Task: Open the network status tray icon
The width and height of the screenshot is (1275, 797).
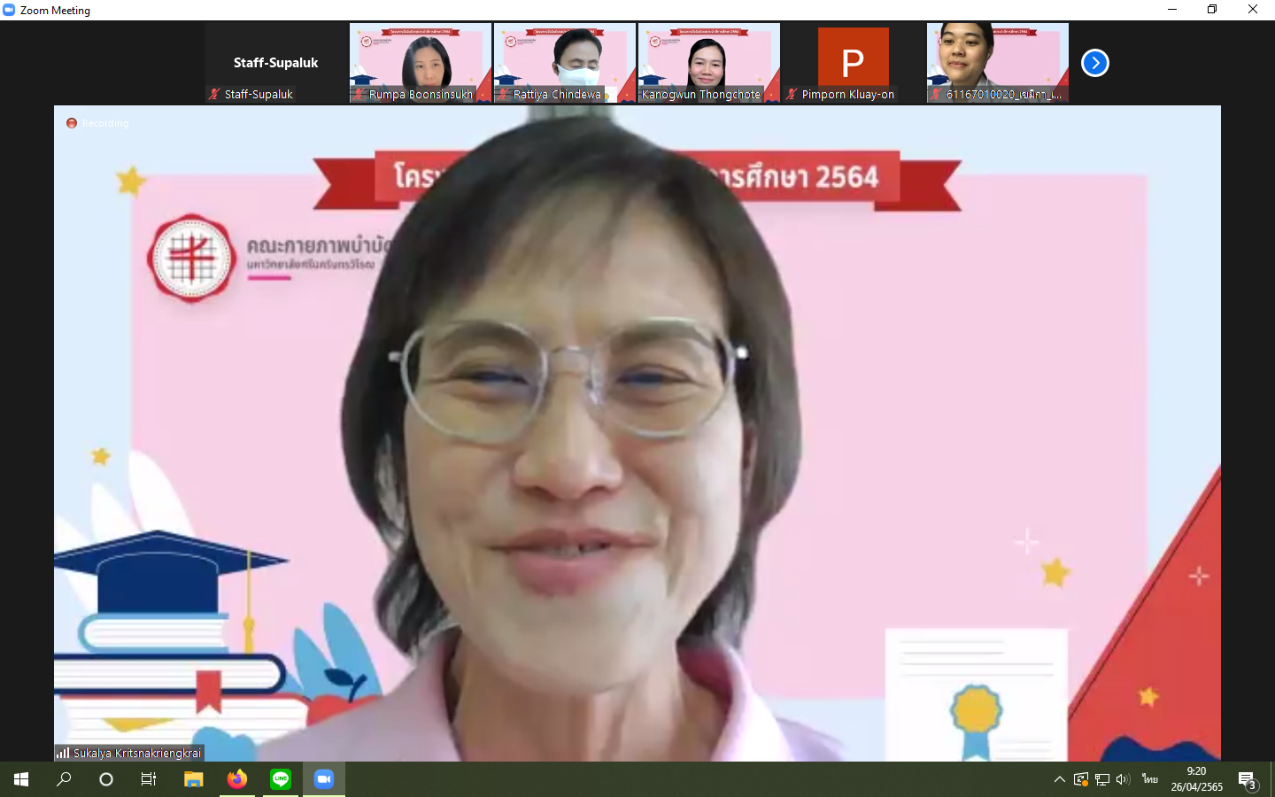Action: pos(1102,779)
